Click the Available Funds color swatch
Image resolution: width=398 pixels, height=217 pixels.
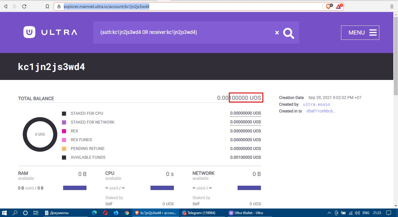(x=64, y=157)
